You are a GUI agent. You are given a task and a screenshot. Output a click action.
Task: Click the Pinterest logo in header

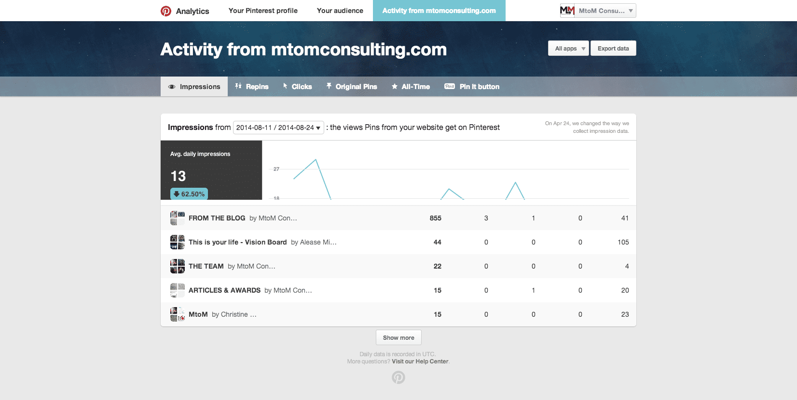coord(166,11)
